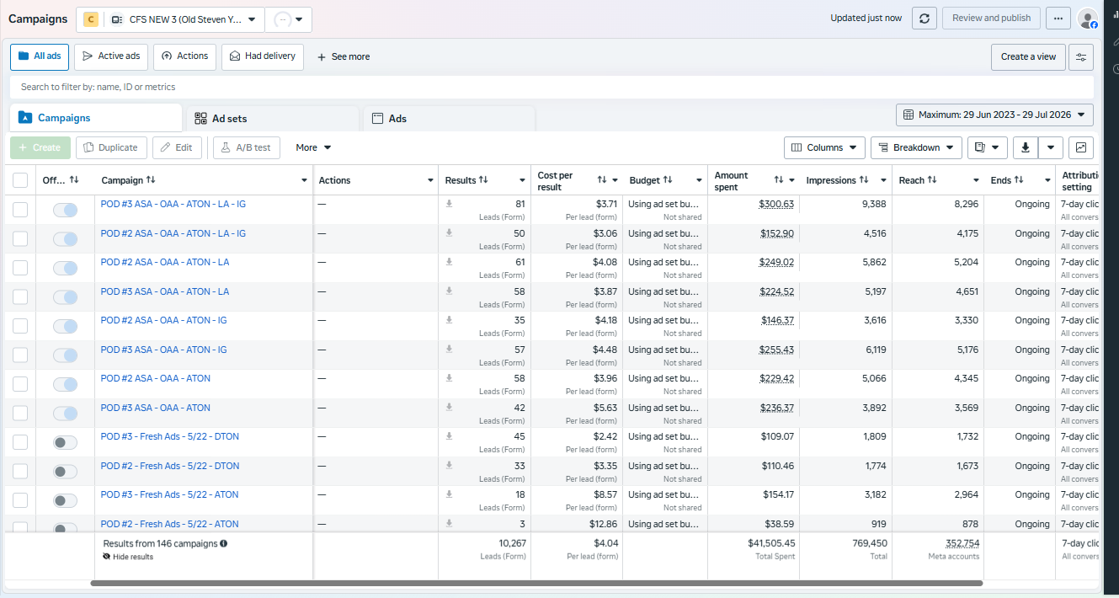Image resolution: width=1119 pixels, height=598 pixels.
Task: Turn off POD #3 ASA - OAA - ATON - LA
Action: click(x=65, y=297)
